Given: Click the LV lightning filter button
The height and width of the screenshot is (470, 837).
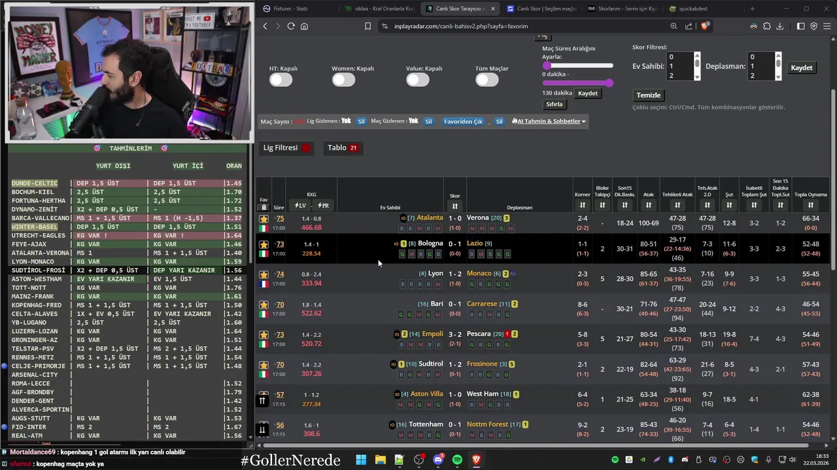Looking at the screenshot, I should (x=300, y=206).
